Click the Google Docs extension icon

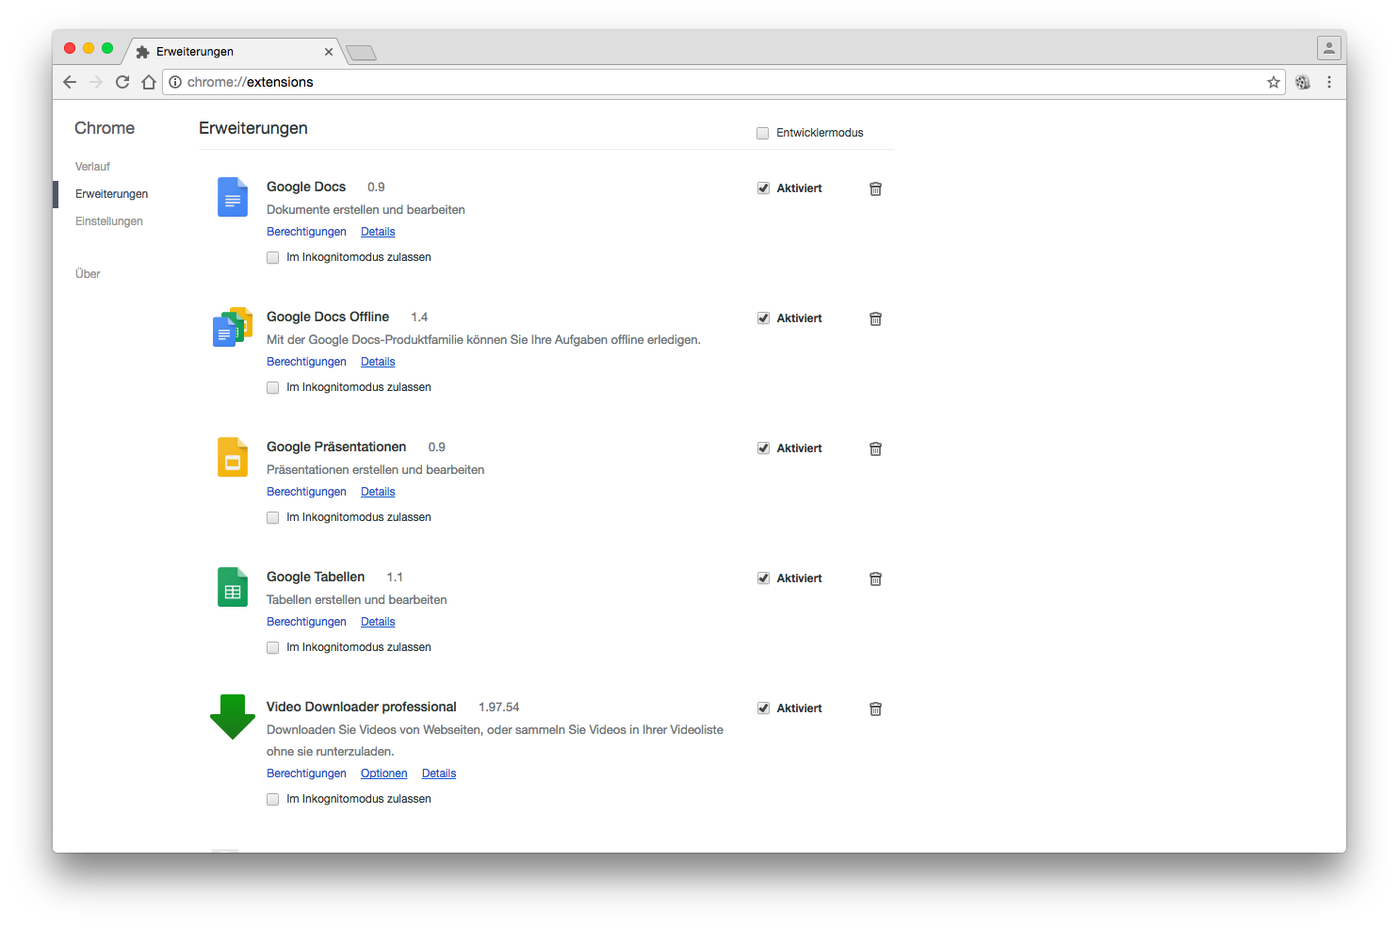point(233,197)
